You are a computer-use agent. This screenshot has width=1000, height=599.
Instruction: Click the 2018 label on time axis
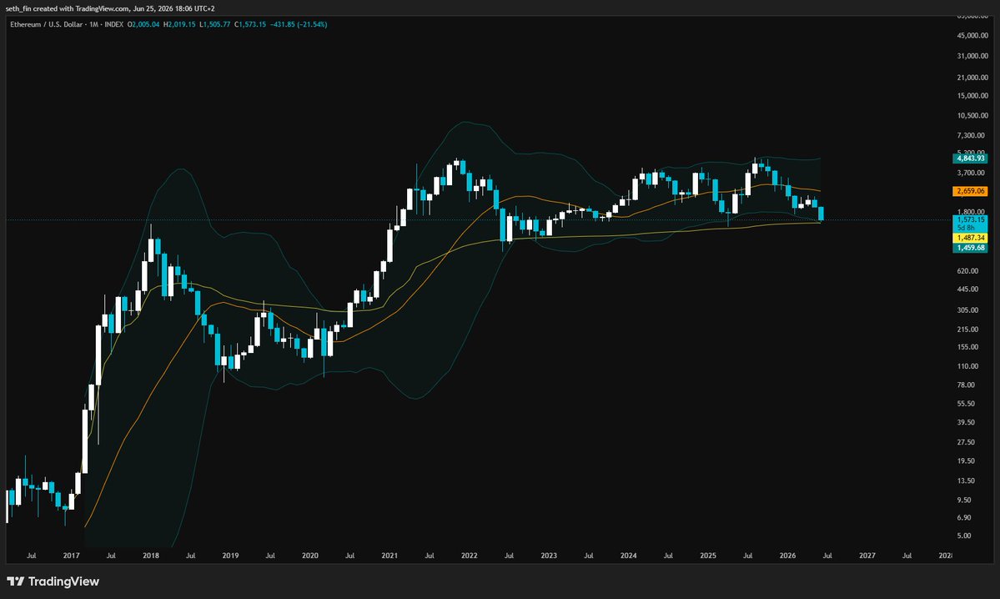[x=150, y=556]
